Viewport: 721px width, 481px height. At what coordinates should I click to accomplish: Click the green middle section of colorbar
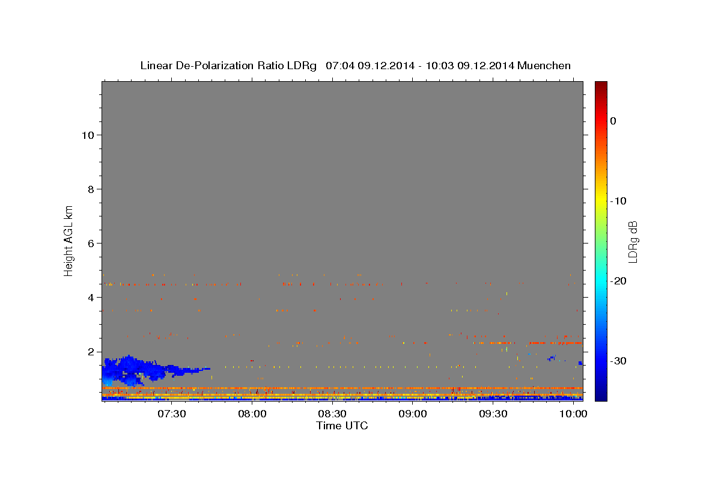pyautogui.click(x=601, y=240)
